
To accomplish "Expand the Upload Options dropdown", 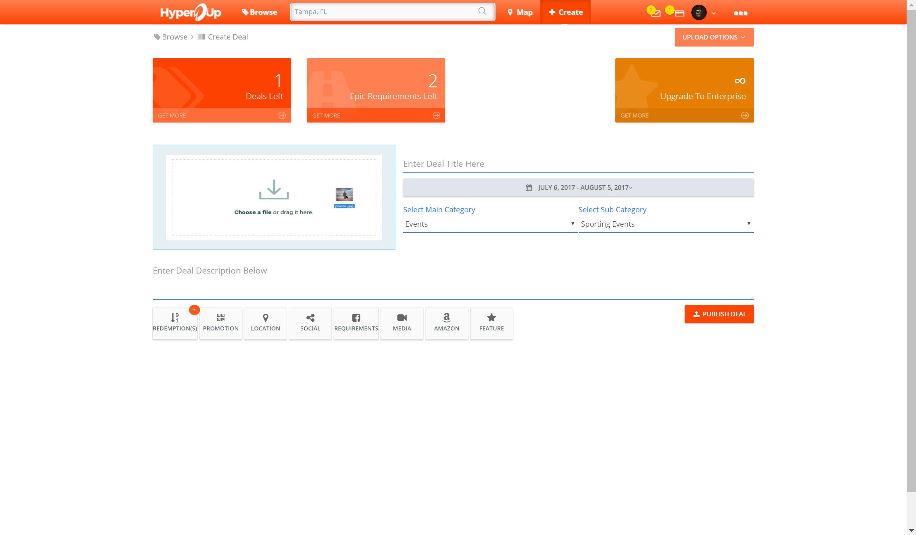I will (713, 37).
